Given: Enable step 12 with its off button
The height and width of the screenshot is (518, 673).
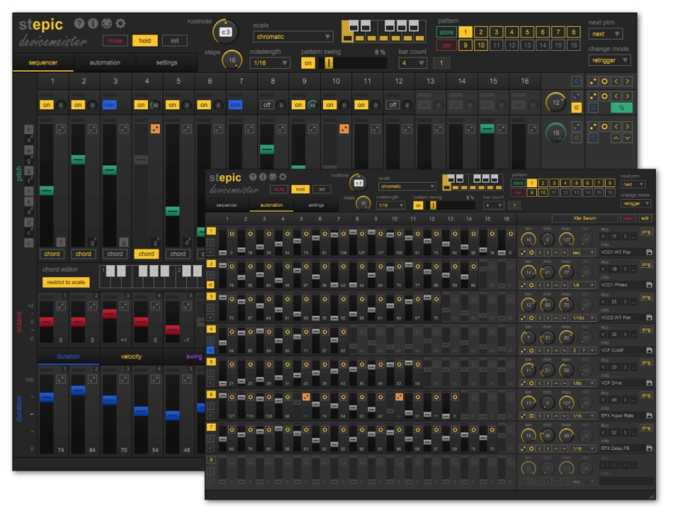Looking at the screenshot, I should tap(393, 105).
